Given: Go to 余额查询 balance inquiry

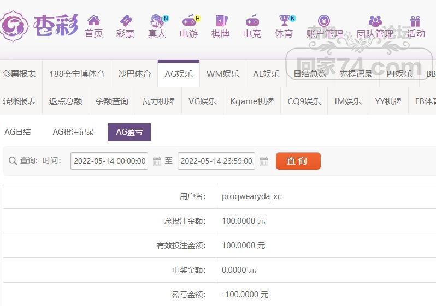Looking at the screenshot, I should (x=112, y=101).
